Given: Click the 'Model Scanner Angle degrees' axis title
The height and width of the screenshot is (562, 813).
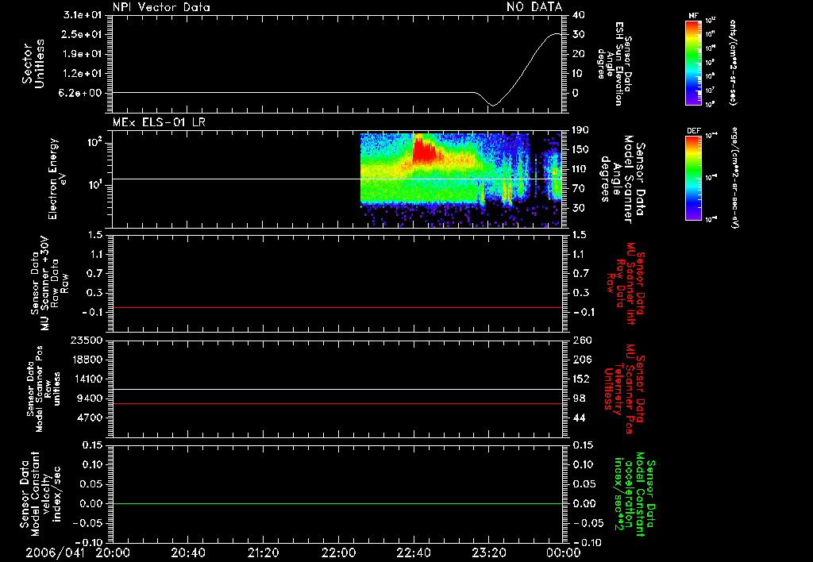Looking at the screenshot, I should 622,180.
